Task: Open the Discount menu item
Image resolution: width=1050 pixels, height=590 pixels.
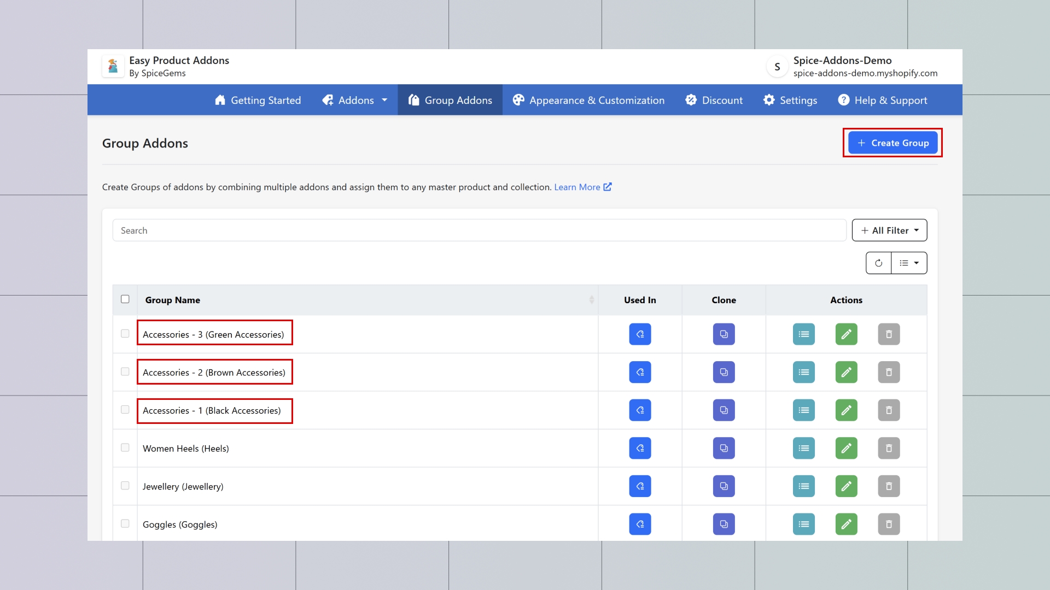Action: 714,100
